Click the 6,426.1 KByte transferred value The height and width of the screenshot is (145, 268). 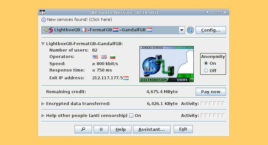tap(162, 104)
